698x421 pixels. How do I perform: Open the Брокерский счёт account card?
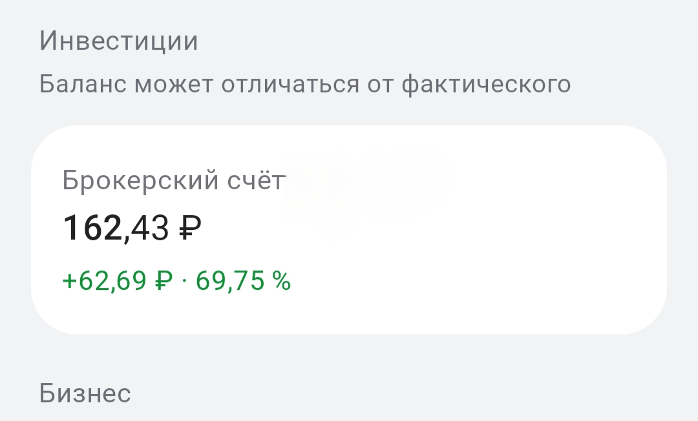(x=349, y=229)
